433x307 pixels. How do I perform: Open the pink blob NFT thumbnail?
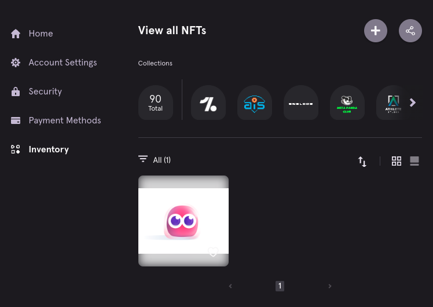point(184,221)
